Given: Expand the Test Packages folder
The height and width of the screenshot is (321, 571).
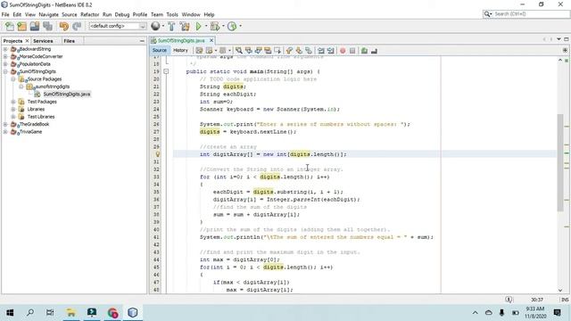Looking at the screenshot, I should (x=13, y=102).
